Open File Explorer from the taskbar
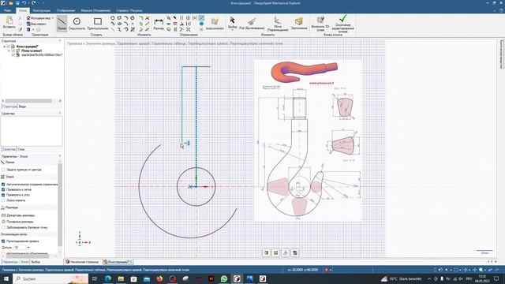505x284 pixels. pos(121,278)
